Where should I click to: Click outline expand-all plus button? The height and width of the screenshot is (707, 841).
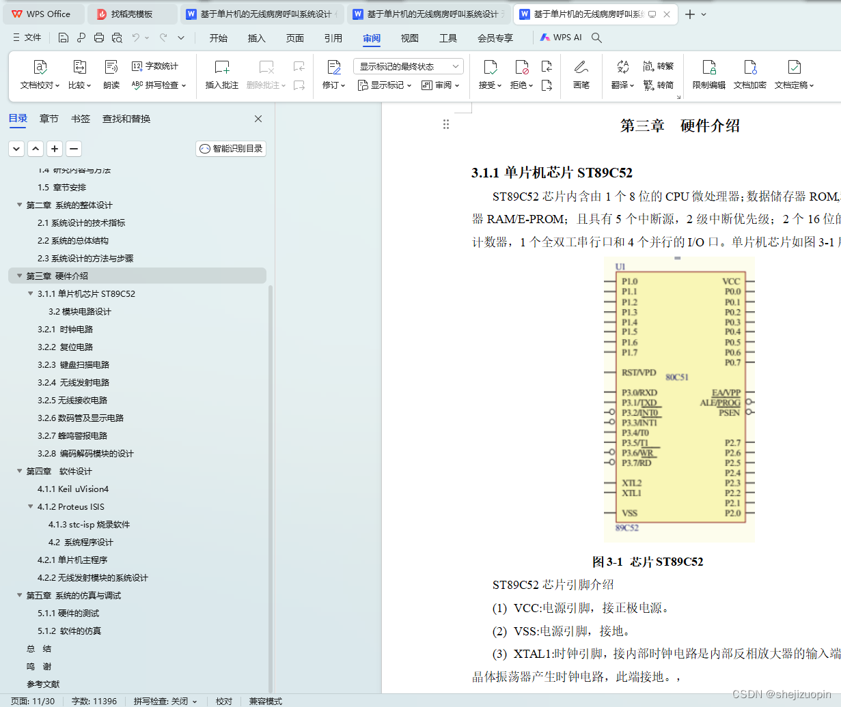[x=55, y=148]
